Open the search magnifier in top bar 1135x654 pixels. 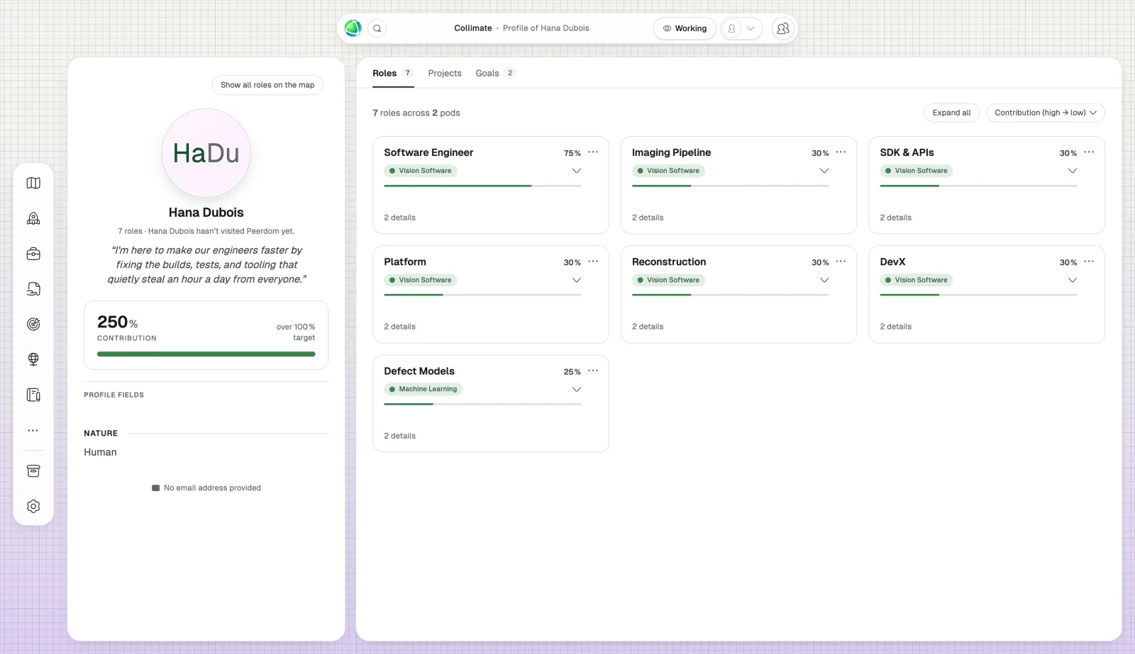377,28
